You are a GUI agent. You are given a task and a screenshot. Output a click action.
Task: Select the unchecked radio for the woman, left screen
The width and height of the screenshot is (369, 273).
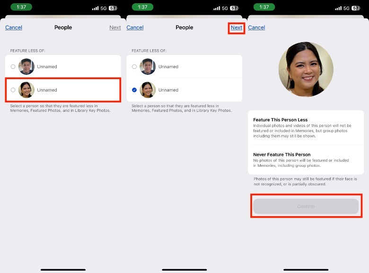(13, 90)
